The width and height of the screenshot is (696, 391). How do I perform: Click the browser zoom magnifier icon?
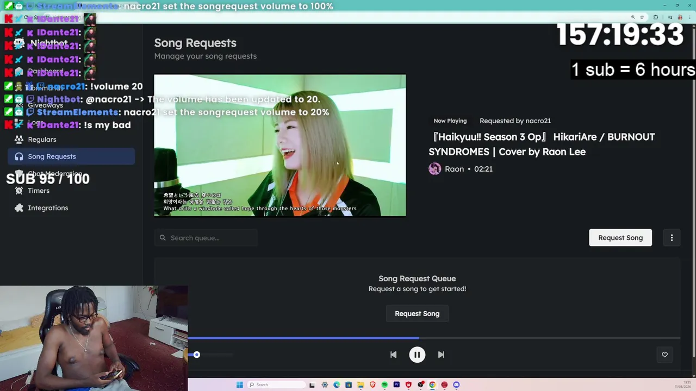tap(633, 17)
